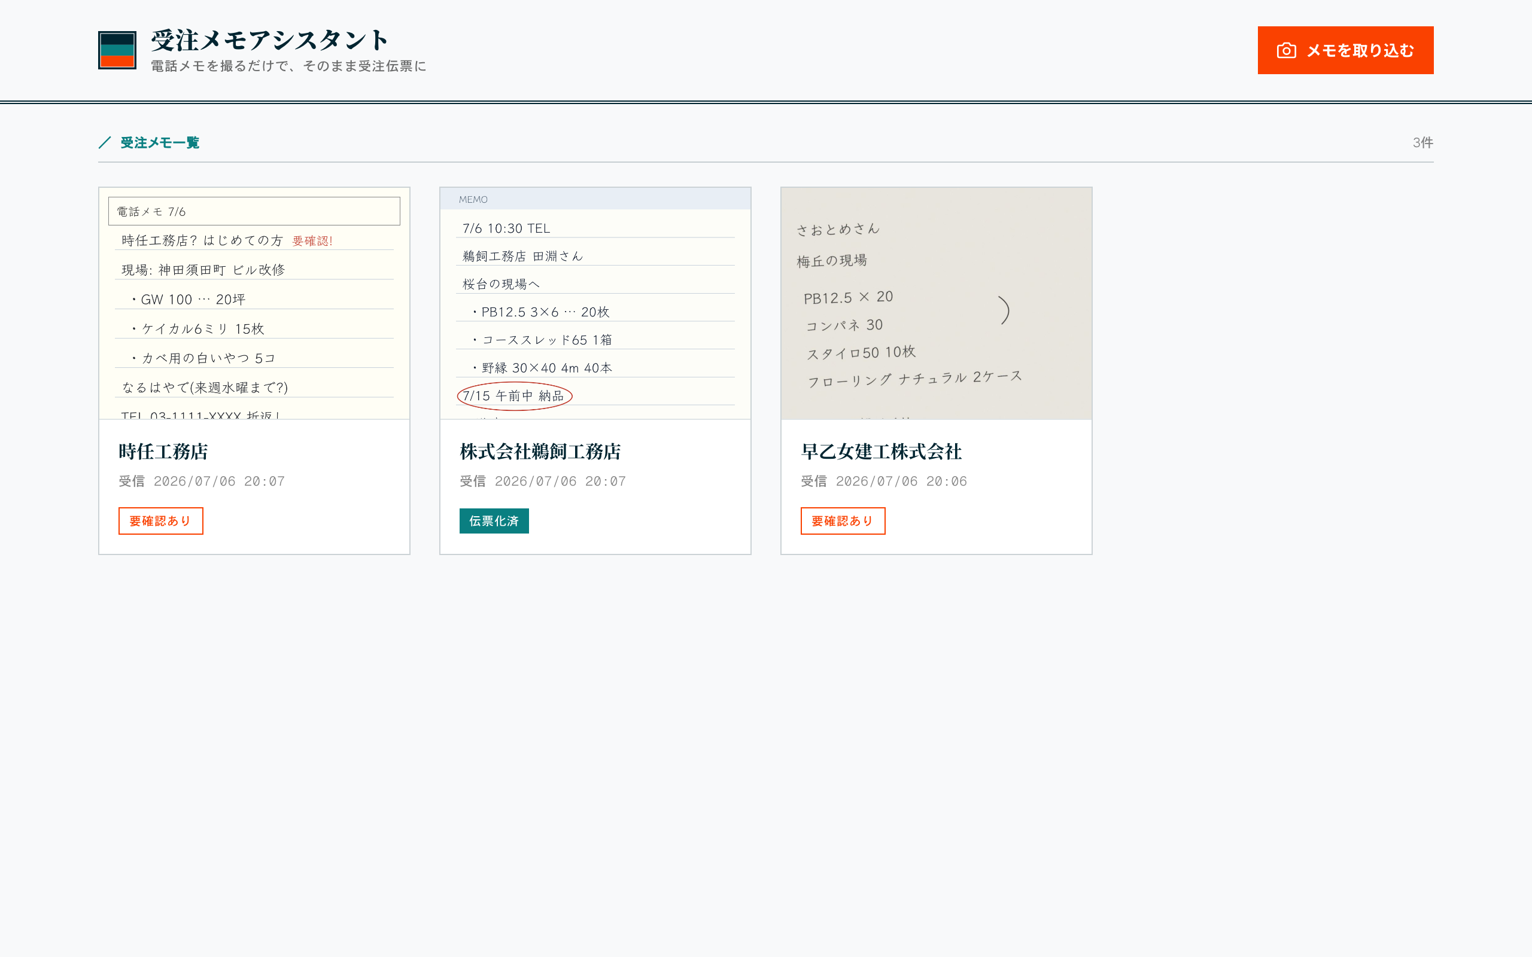Screen dimensions: 1532x957
Task: Click the PB12.5 3×6 … 20枚 line
Action: (541, 312)
